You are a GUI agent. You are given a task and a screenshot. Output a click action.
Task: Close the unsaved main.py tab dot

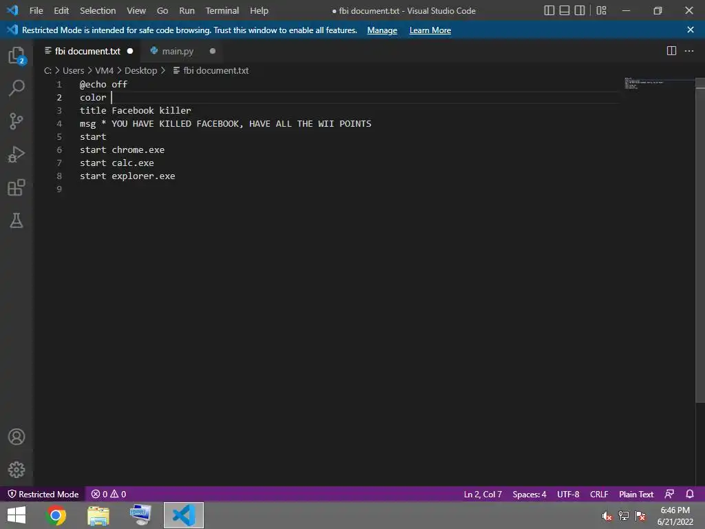[213, 51]
